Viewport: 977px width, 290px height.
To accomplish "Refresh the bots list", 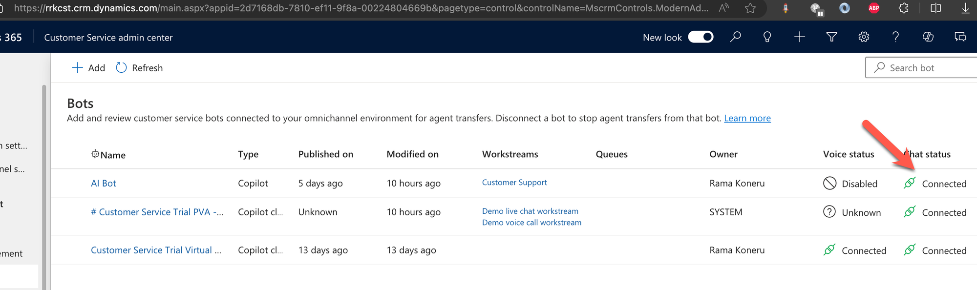I will pyautogui.click(x=139, y=68).
